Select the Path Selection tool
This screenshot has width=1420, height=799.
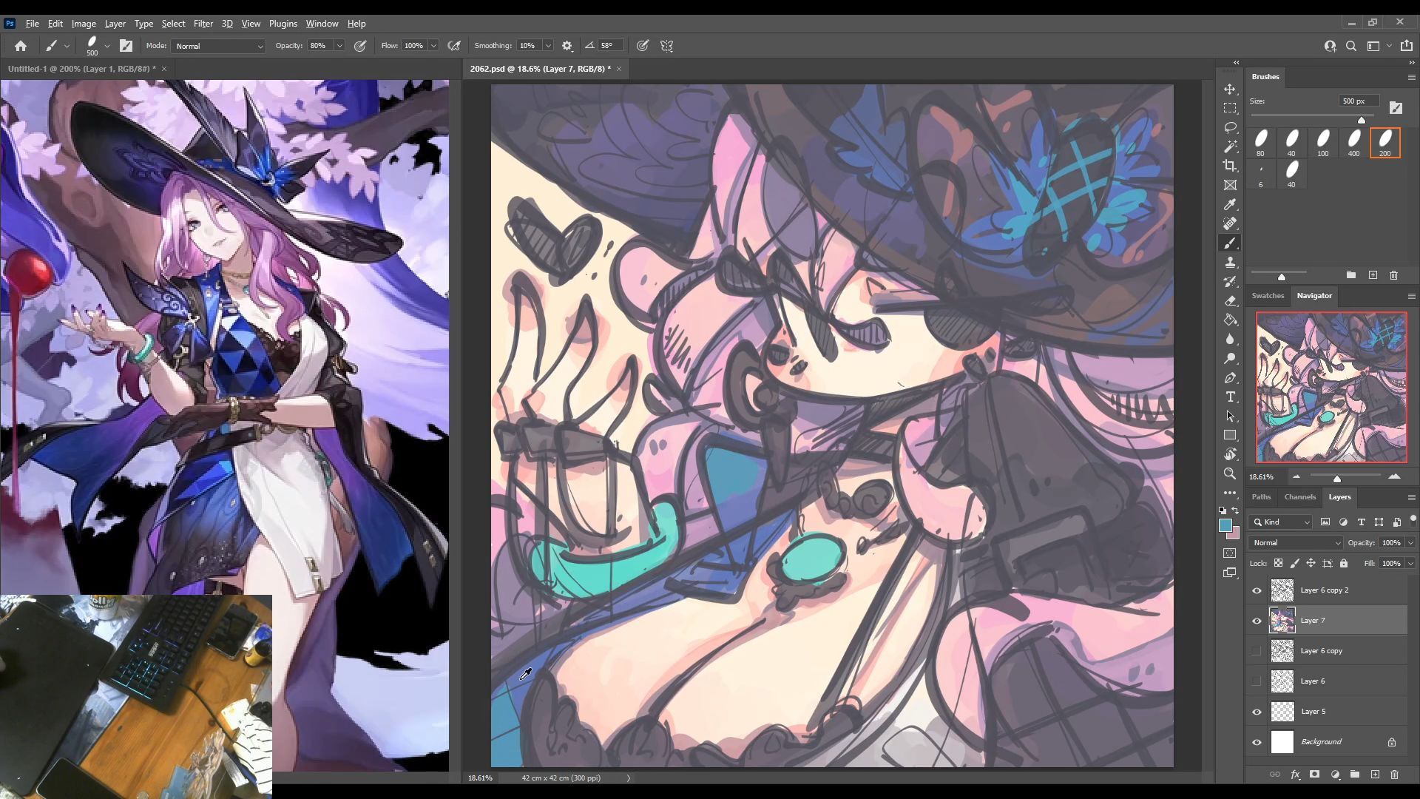(1230, 417)
